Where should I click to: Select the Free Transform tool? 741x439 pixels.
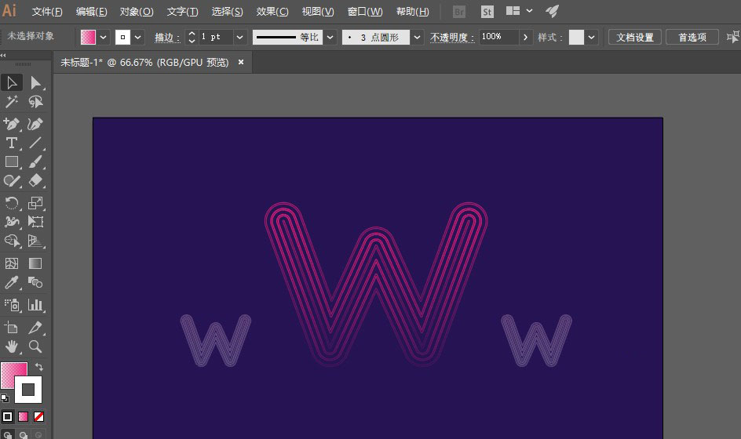tap(35, 222)
